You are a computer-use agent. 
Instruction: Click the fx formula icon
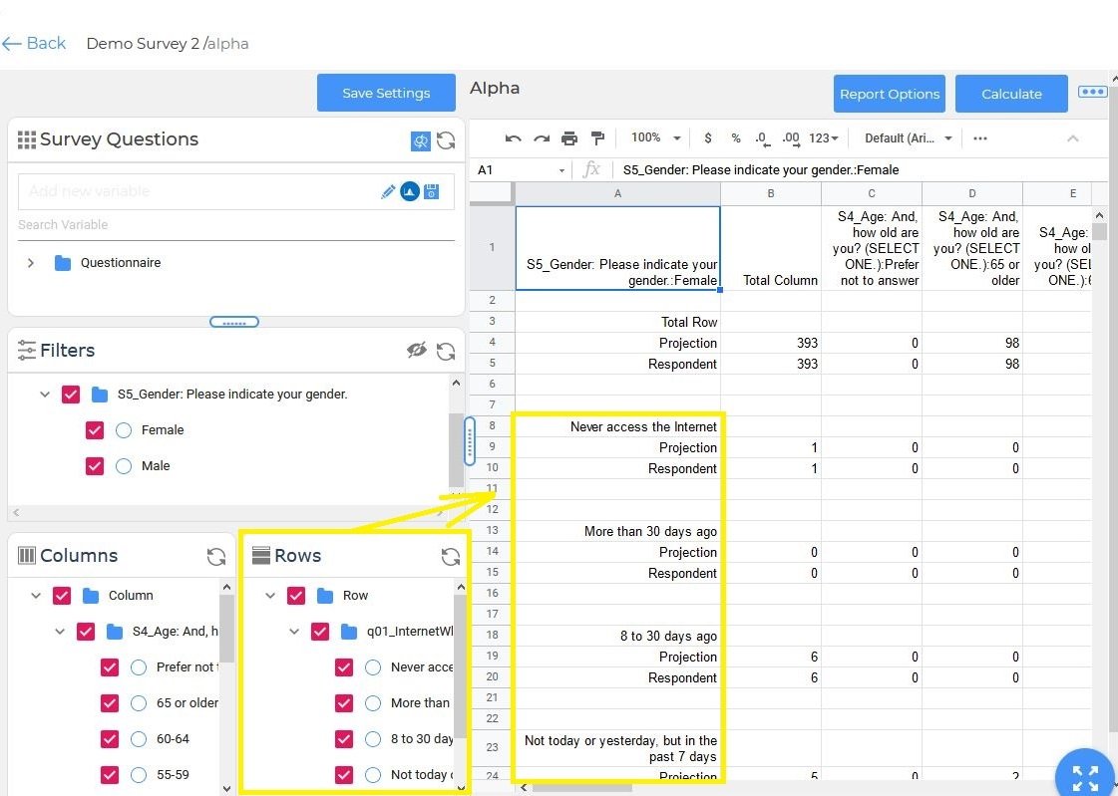point(591,169)
